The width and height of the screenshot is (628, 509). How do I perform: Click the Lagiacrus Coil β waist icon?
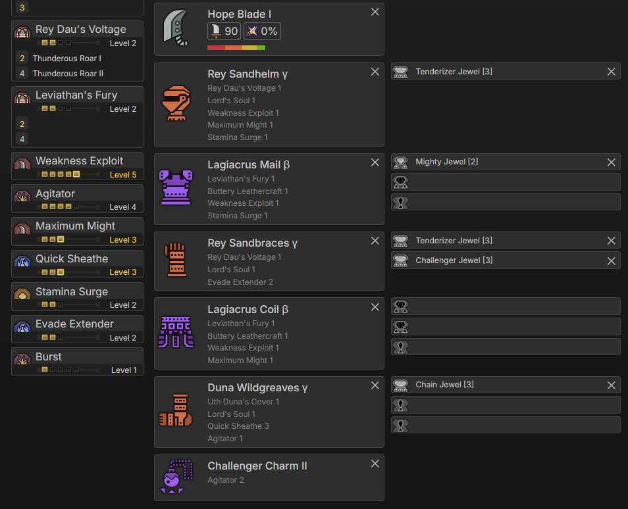coord(176,332)
